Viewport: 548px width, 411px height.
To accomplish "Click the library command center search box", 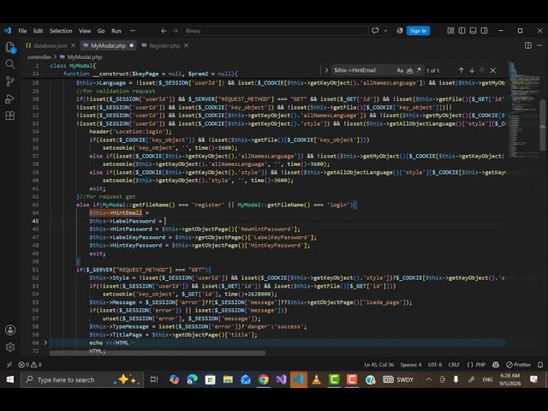I will pyautogui.click(x=275, y=31).
